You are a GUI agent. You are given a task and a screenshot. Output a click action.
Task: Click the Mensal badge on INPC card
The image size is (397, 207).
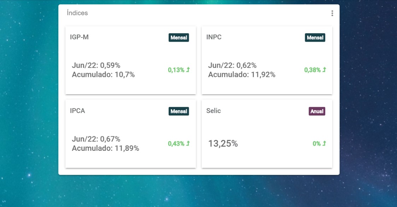[x=315, y=37]
